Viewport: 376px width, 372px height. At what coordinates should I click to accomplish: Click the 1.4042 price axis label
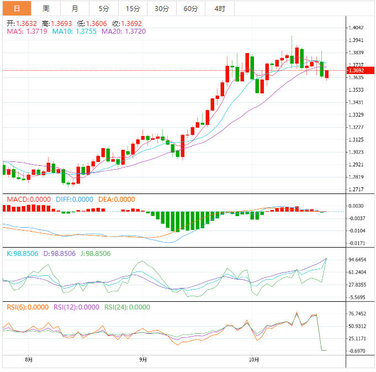click(x=356, y=28)
